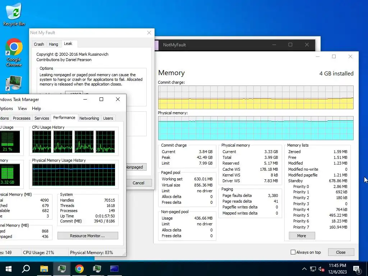Click the first CPU Usage History graph
Screen dimensions: 368x276
[42, 142]
